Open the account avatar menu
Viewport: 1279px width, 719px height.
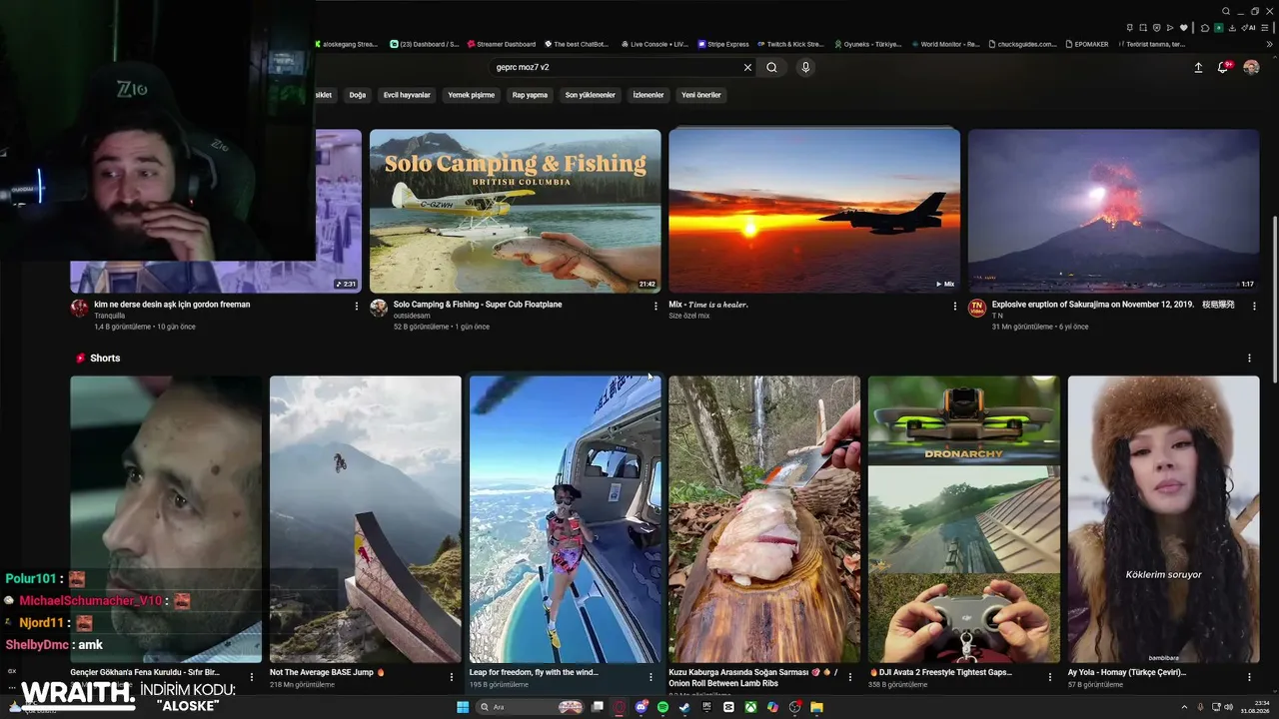click(x=1251, y=67)
